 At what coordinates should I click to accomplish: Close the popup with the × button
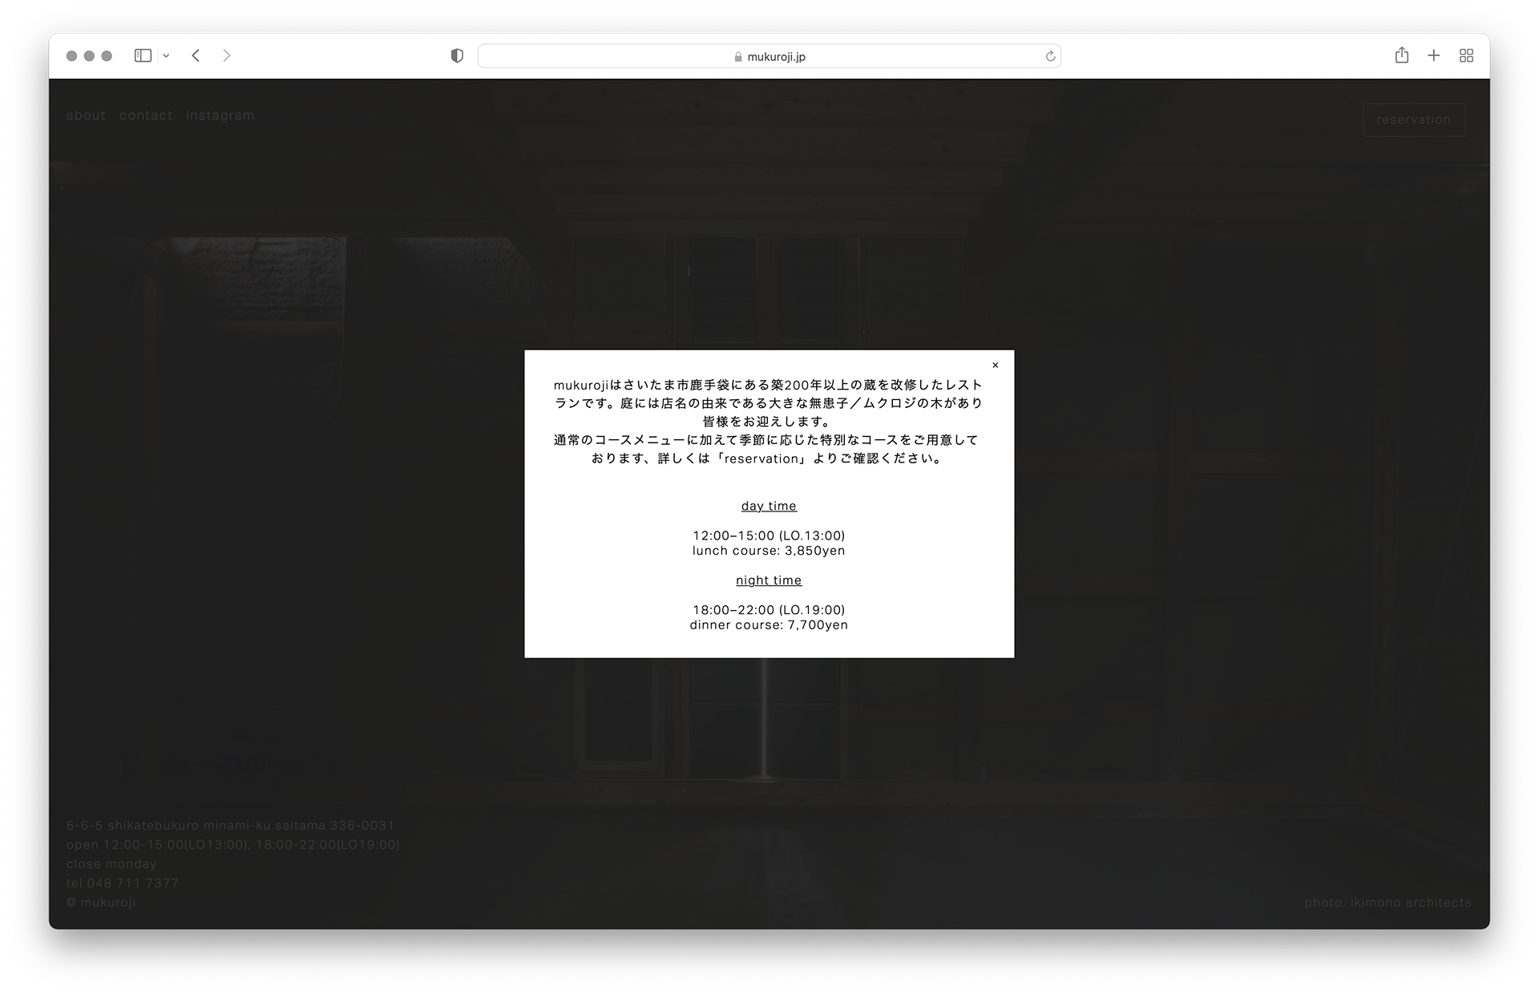(x=996, y=366)
